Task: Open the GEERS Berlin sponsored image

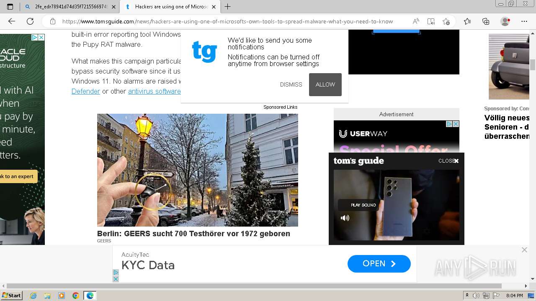Action: pos(198,170)
